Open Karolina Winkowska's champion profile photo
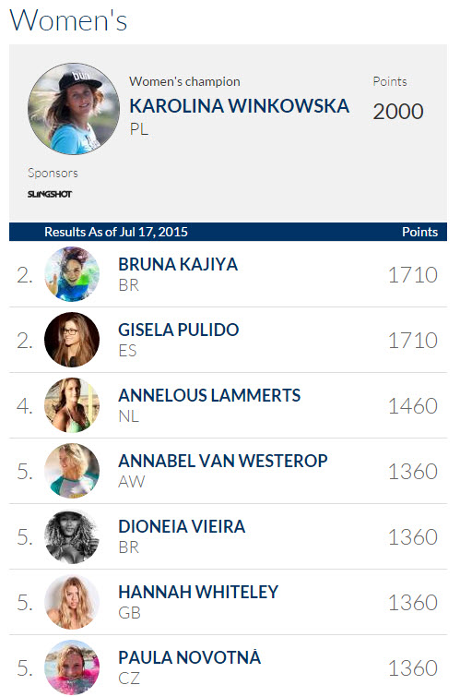This screenshot has height=697, width=460. 74,109
